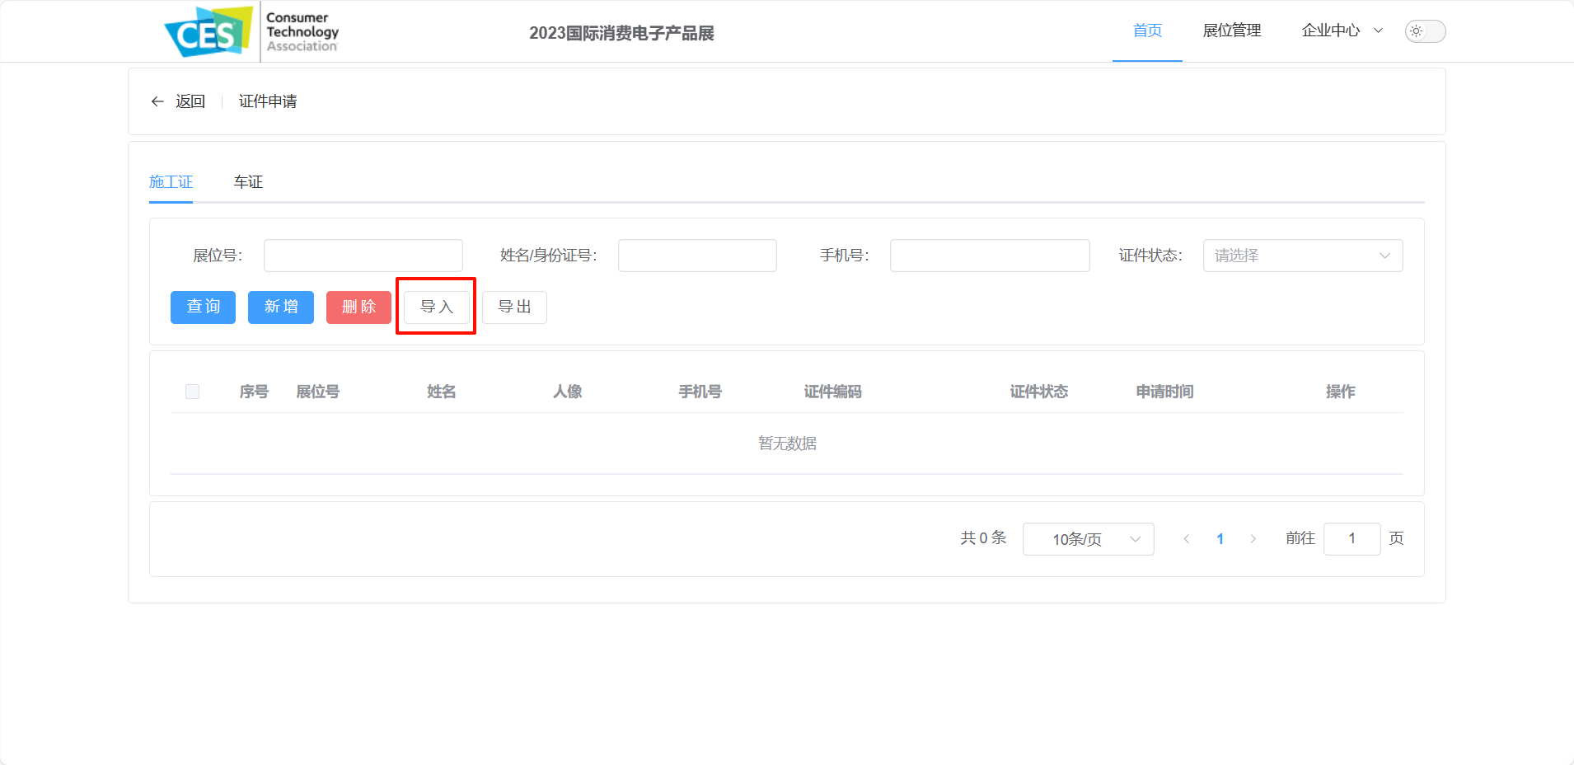Open the 证件状态 dropdown
1574x765 pixels.
(1303, 256)
